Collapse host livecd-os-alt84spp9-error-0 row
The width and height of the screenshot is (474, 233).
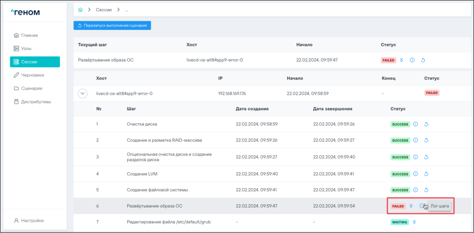pos(83,94)
